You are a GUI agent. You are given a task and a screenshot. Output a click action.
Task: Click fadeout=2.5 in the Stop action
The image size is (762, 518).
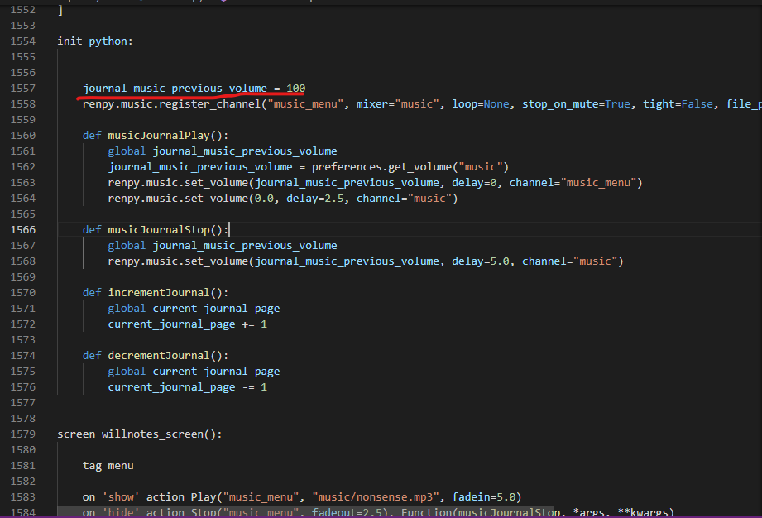(347, 512)
